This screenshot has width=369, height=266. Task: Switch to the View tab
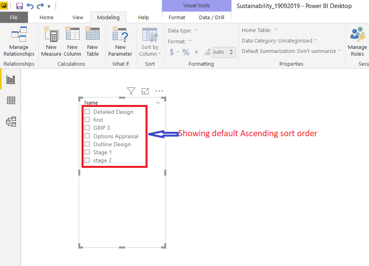(x=78, y=18)
